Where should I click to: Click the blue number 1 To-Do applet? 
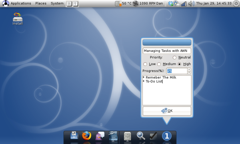coord(167,136)
